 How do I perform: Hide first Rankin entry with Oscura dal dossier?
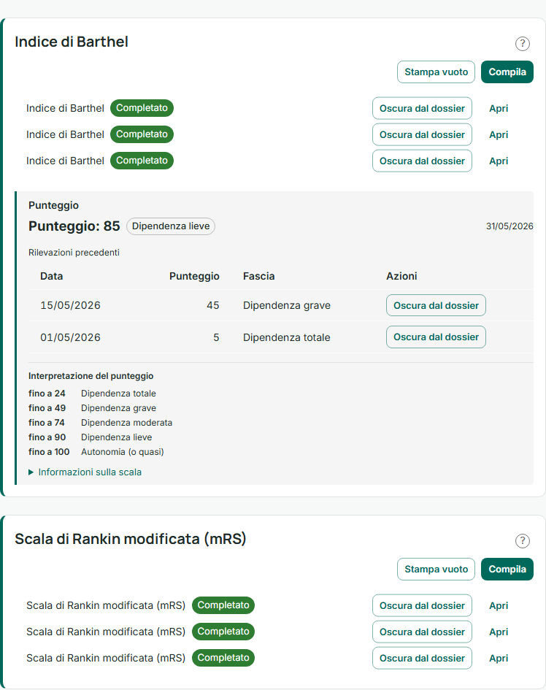click(x=422, y=605)
